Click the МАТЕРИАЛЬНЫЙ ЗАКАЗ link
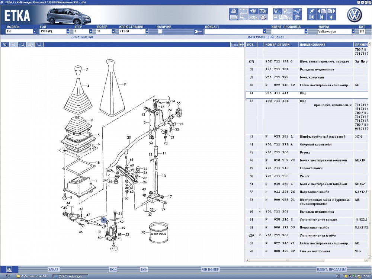The height and width of the screenshot is (279, 372). 266,38
